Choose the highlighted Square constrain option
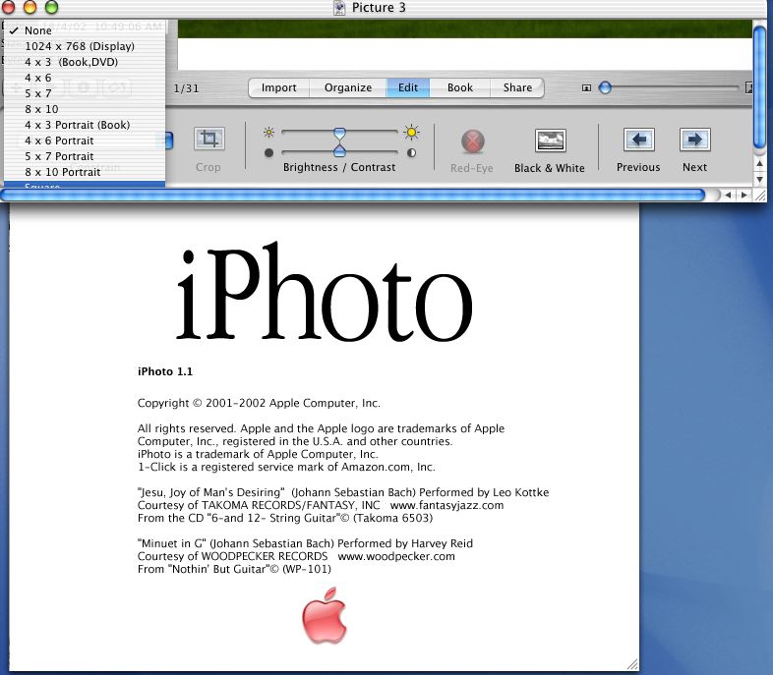The width and height of the screenshot is (773, 675). tap(85, 185)
